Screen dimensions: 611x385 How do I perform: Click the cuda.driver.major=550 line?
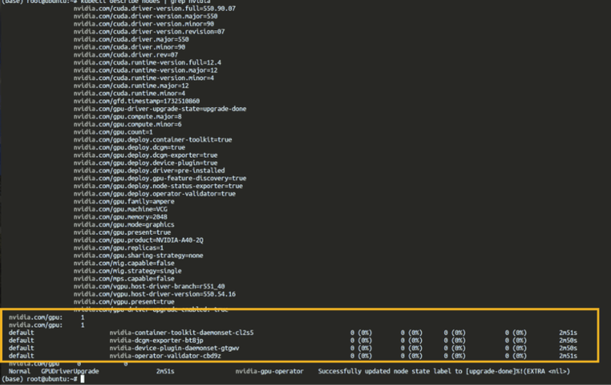tap(131, 39)
